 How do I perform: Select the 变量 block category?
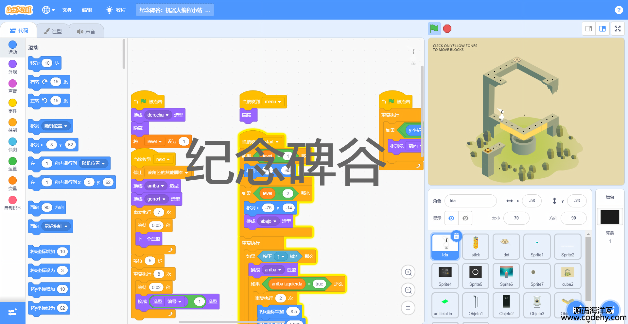click(12, 184)
